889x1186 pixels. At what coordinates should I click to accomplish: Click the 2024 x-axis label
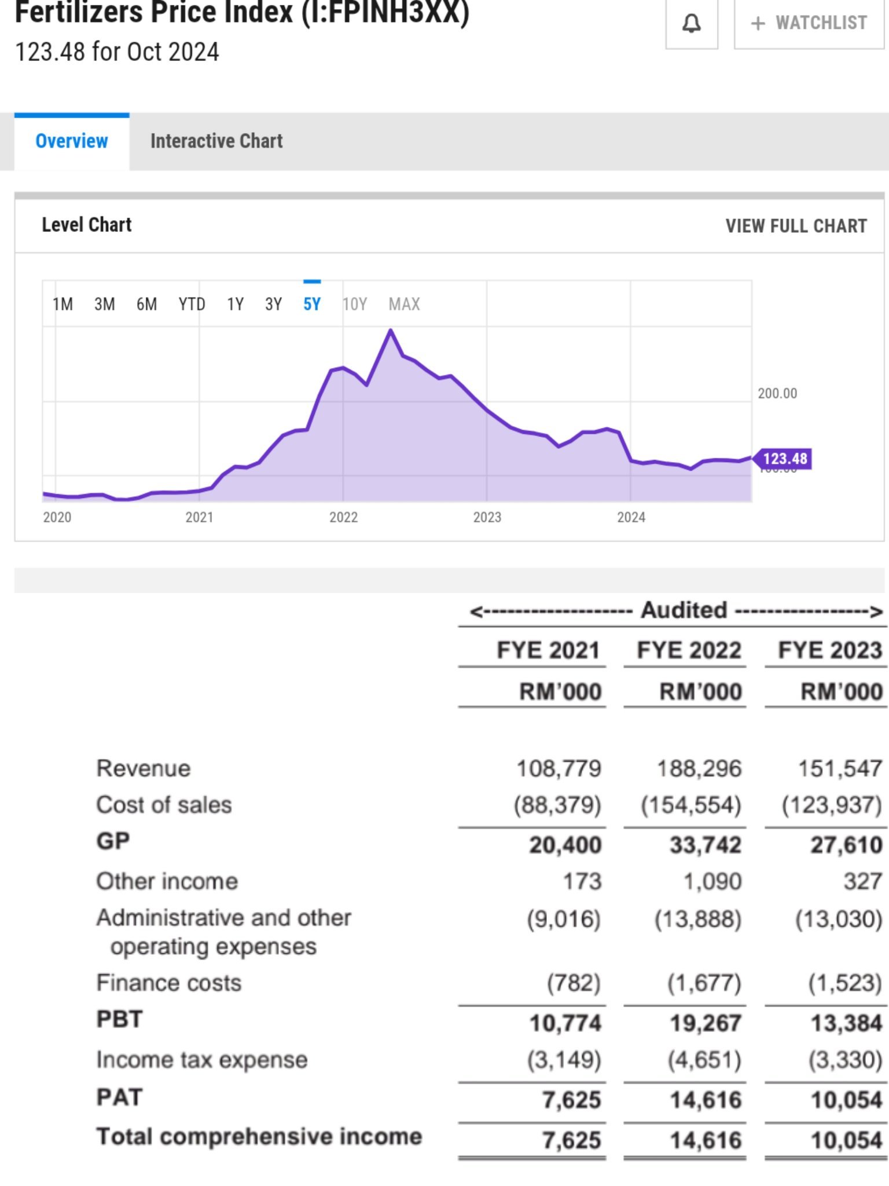click(631, 517)
